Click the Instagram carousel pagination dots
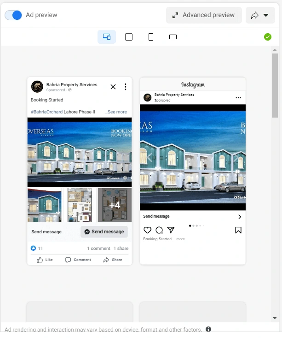The image size is (282, 338). point(196,225)
